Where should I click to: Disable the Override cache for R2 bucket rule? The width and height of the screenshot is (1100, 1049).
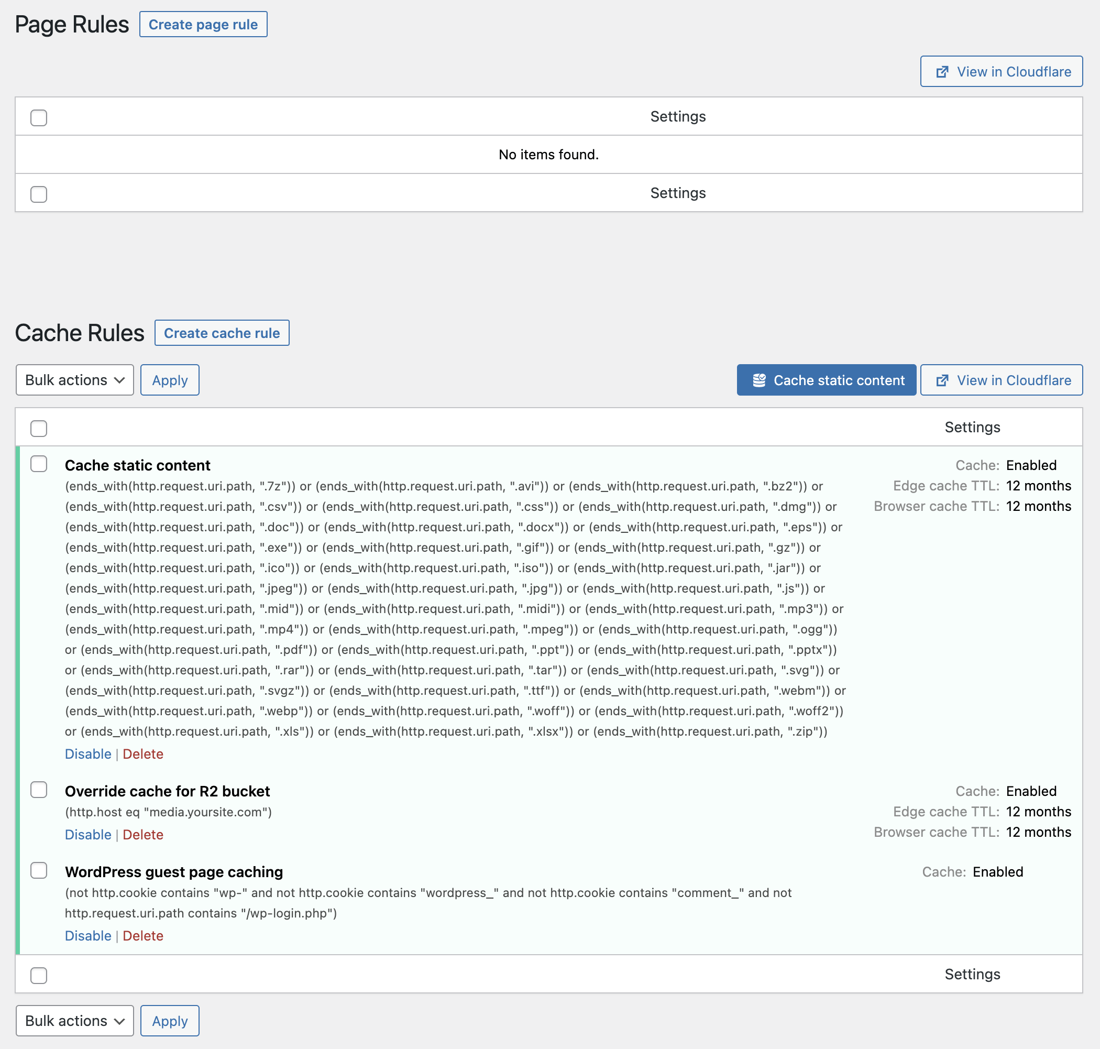tap(89, 835)
